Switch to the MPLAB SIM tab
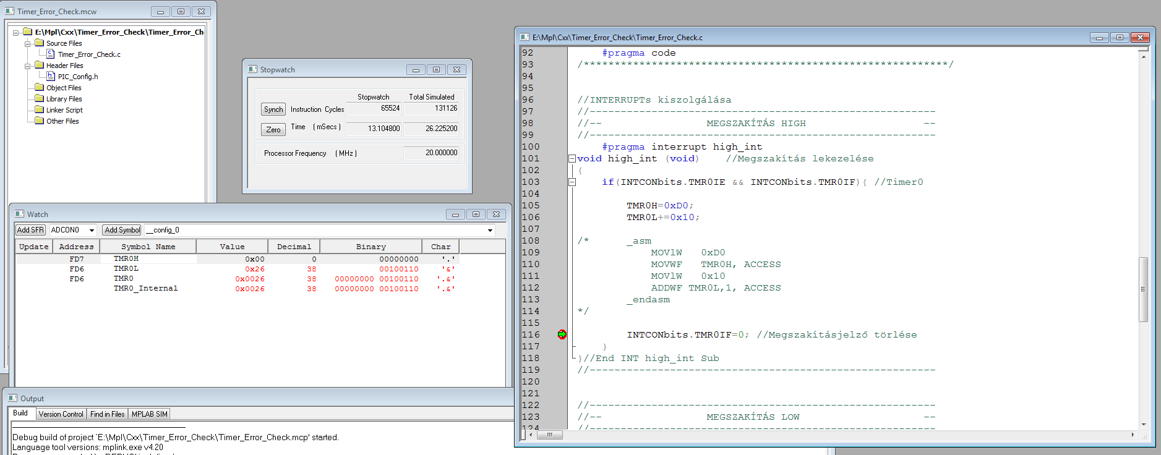Image resolution: width=1161 pixels, height=455 pixels. click(149, 414)
